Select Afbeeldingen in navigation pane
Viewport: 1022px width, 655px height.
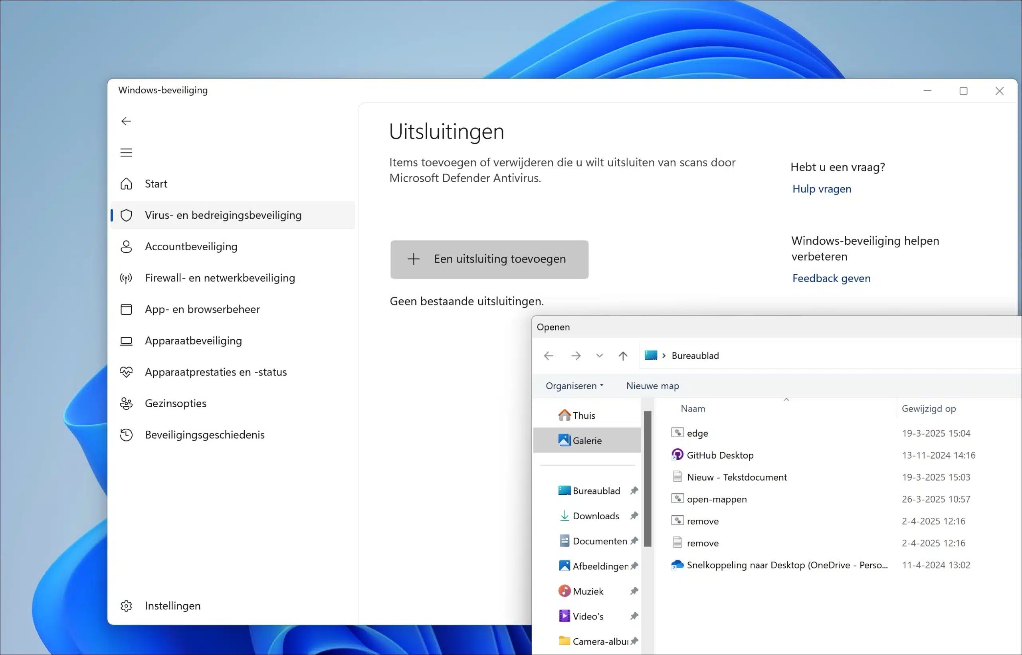click(x=587, y=566)
